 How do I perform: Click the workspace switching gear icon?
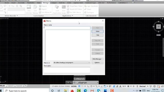128,86
